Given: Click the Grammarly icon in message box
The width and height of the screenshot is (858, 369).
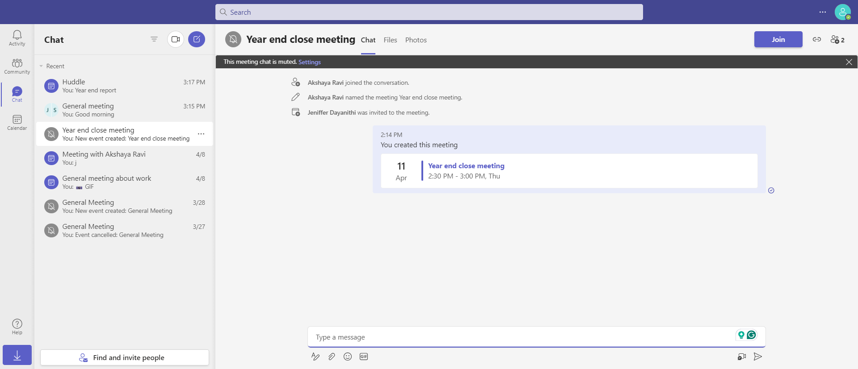Looking at the screenshot, I should pos(752,335).
